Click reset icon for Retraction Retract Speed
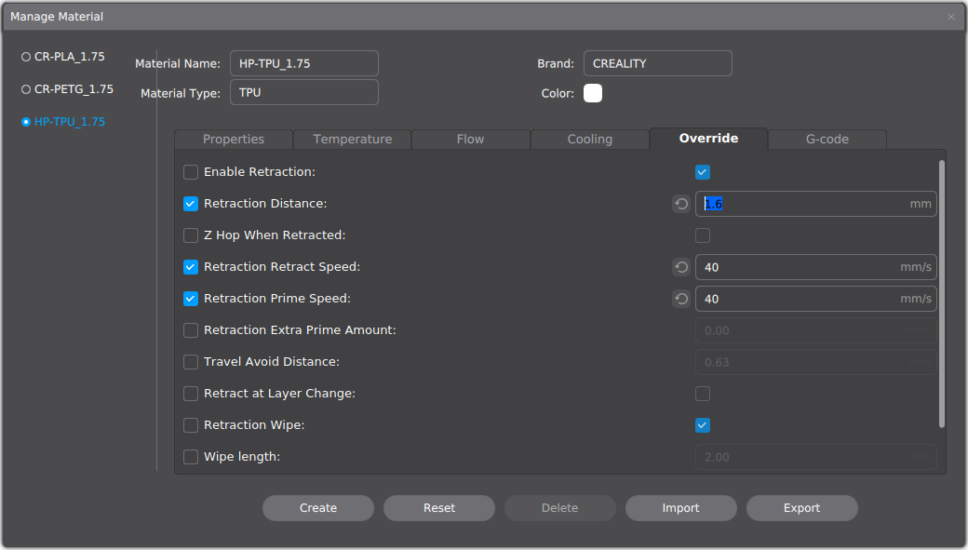 point(681,267)
